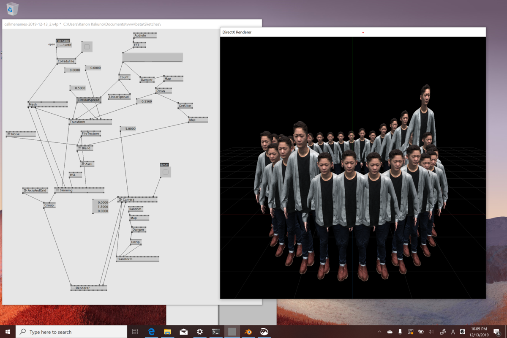The height and width of the screenshot is (338, 507).
Task: Select the Camera node
Action: tap(137, 199)
